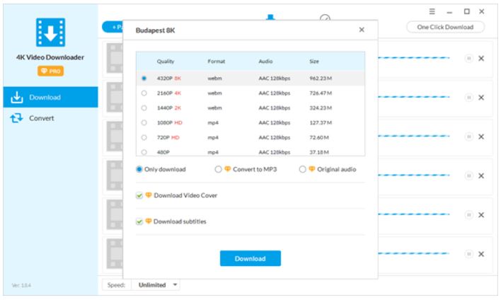
Task: Click the 4K Video Downloader logo icon
Action: 50,33
